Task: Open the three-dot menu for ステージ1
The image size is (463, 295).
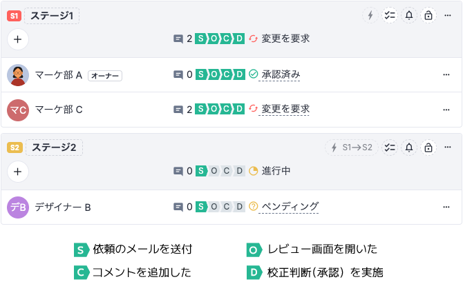Action: 448,15
